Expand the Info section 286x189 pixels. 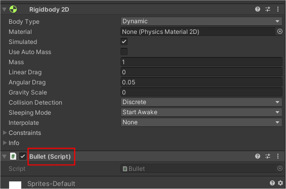[5, 143]
